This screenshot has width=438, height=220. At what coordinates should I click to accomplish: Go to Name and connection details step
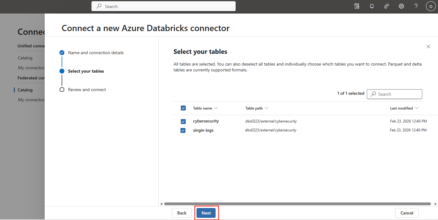(x=96, y=53)
